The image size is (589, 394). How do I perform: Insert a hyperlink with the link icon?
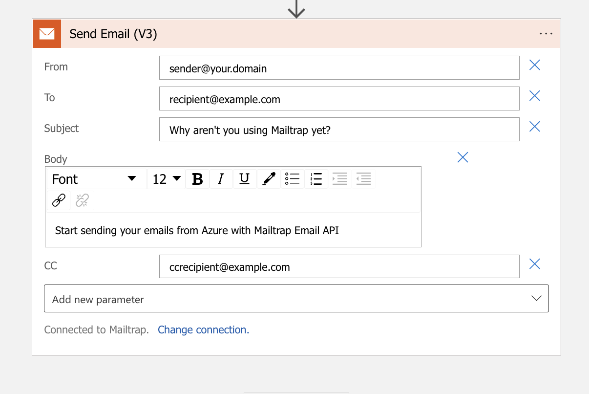59,200
